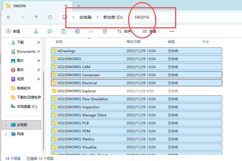242x161 pixels.
Task: Click the pin icon beside 音乐
Action: click(x=38, y=70)
